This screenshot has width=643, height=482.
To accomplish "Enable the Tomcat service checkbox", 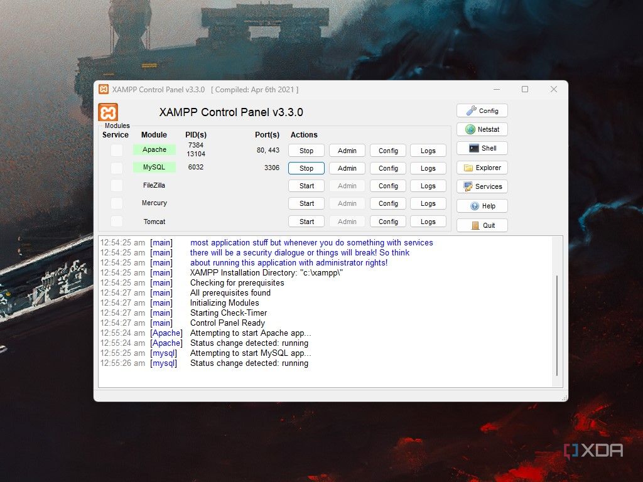I will 116,222.
